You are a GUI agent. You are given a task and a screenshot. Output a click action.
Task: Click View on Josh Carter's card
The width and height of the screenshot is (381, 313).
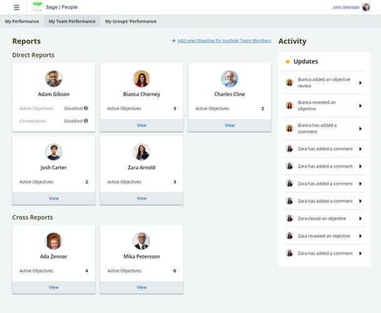point(54,198)
